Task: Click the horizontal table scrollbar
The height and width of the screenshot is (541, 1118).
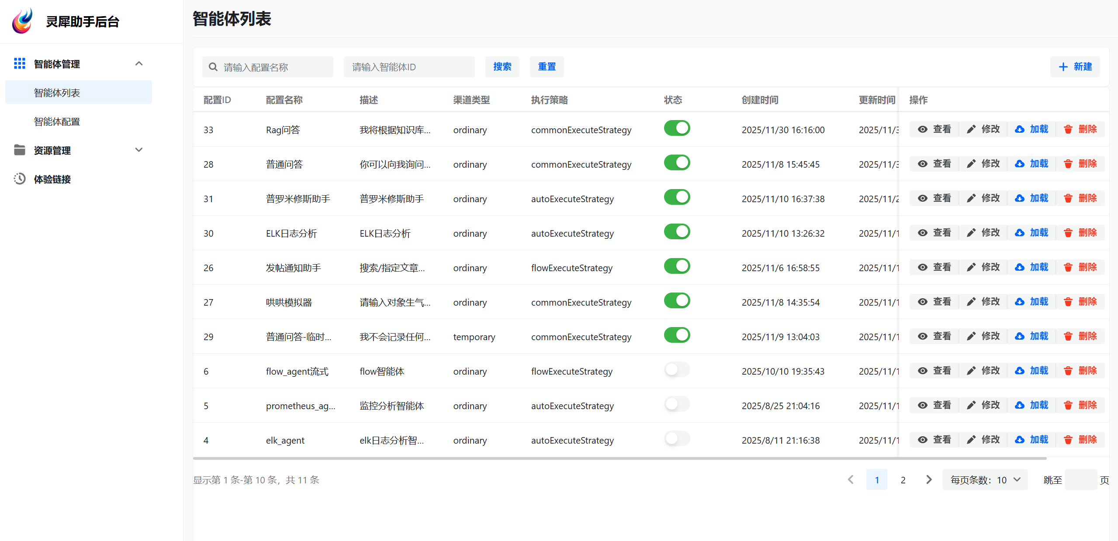Action: 620,458
